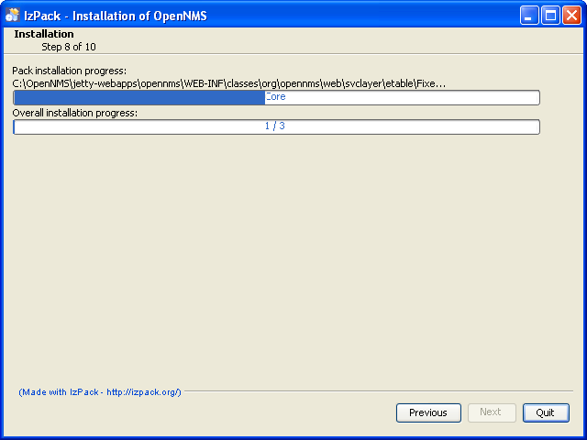The width and height of the screenshot is (587, 440).
Task: Click the IzPack installer icon in title bar
Action: pyautogui.click(x=12, y=15)
